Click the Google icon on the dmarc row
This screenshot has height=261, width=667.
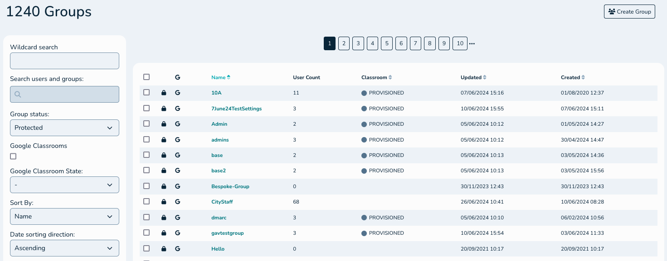point(178,218)
